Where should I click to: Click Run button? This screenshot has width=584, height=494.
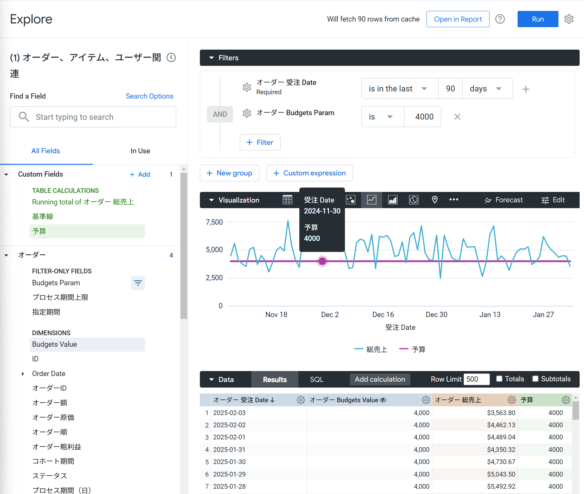click(538, 19)
